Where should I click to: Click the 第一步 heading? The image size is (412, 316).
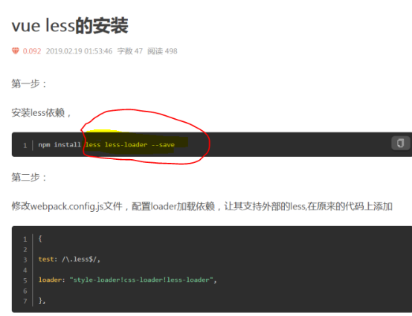tap(29, 84)
